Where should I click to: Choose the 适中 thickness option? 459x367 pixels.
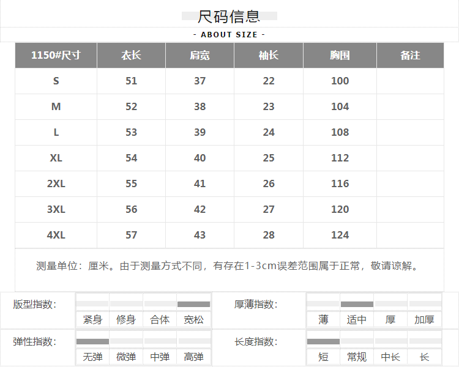[357, 319]
